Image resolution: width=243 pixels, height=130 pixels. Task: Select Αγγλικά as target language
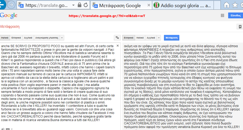[x=151, y=38]
